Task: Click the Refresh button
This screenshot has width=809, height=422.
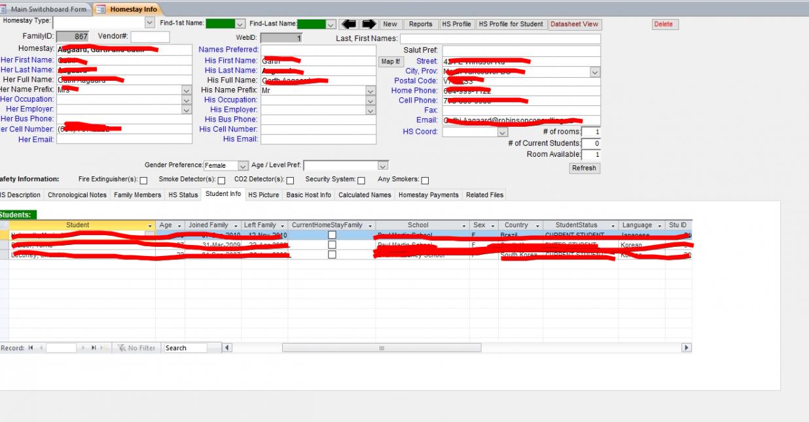Action: click(584, 168)
